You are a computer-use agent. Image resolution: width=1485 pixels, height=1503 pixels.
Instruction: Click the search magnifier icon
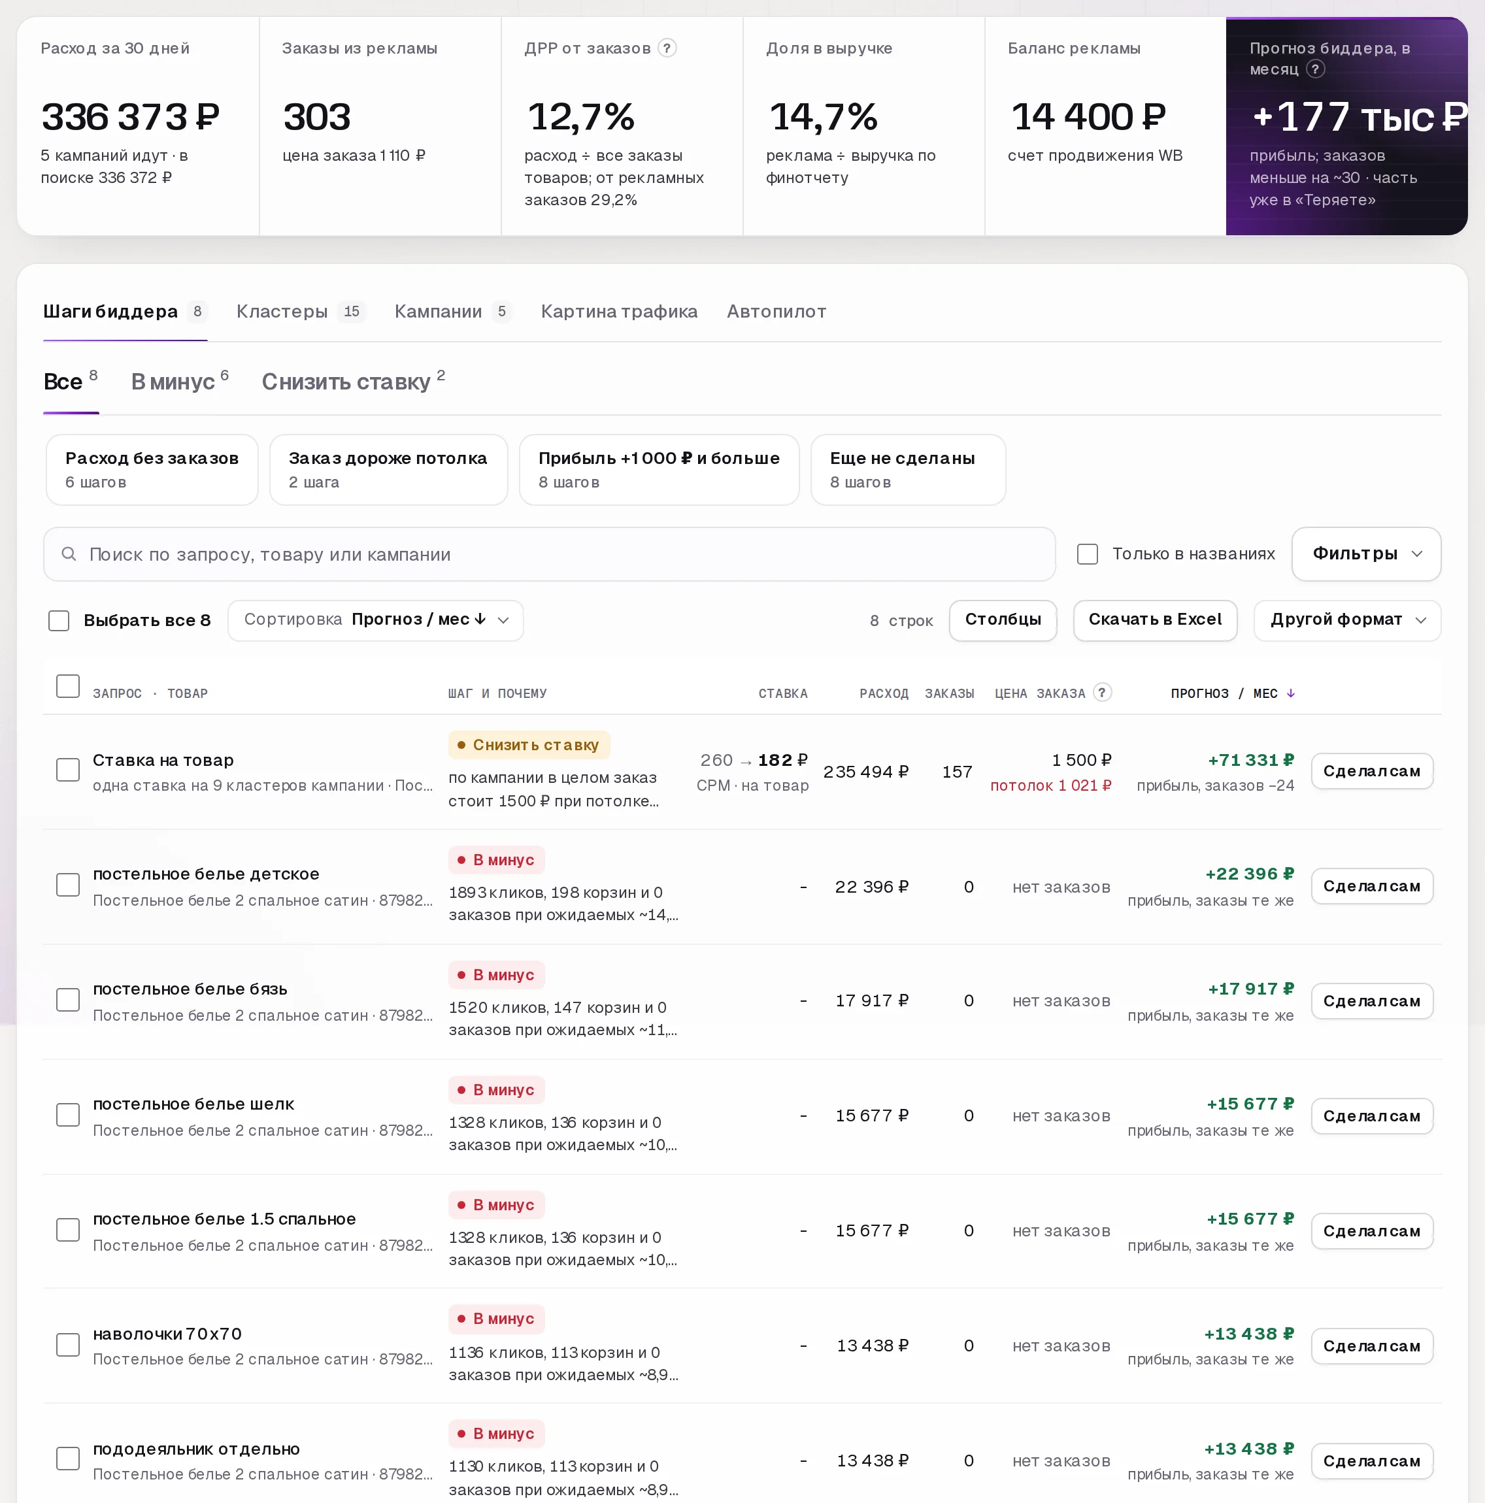[69, 554]
